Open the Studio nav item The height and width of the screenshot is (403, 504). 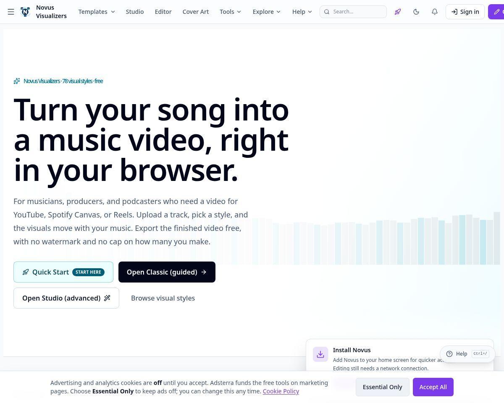[135, 12]
